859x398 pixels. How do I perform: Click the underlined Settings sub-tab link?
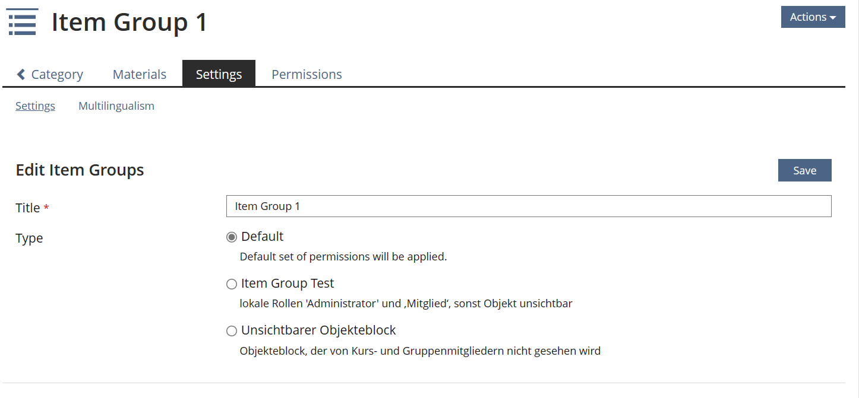pyautogui.click(x=35, y=106)
